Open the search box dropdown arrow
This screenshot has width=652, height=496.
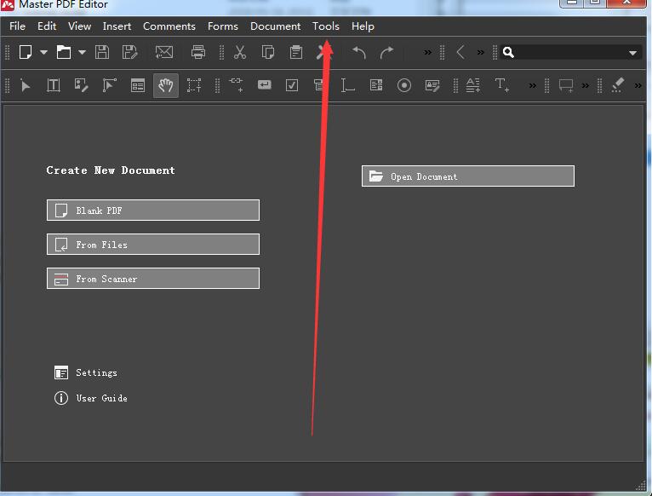pos(632,53)
